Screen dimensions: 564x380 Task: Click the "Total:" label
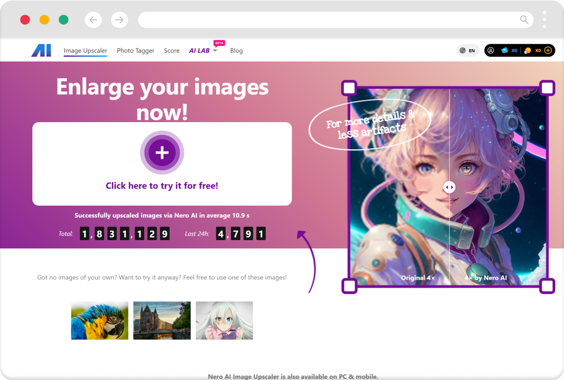click(66, 234)
